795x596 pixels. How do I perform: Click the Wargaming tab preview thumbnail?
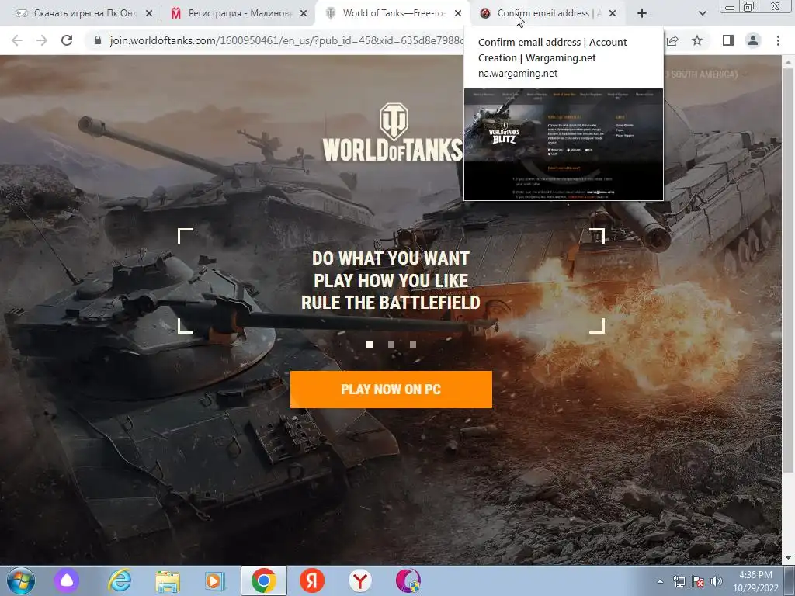(x=564, y=144)
